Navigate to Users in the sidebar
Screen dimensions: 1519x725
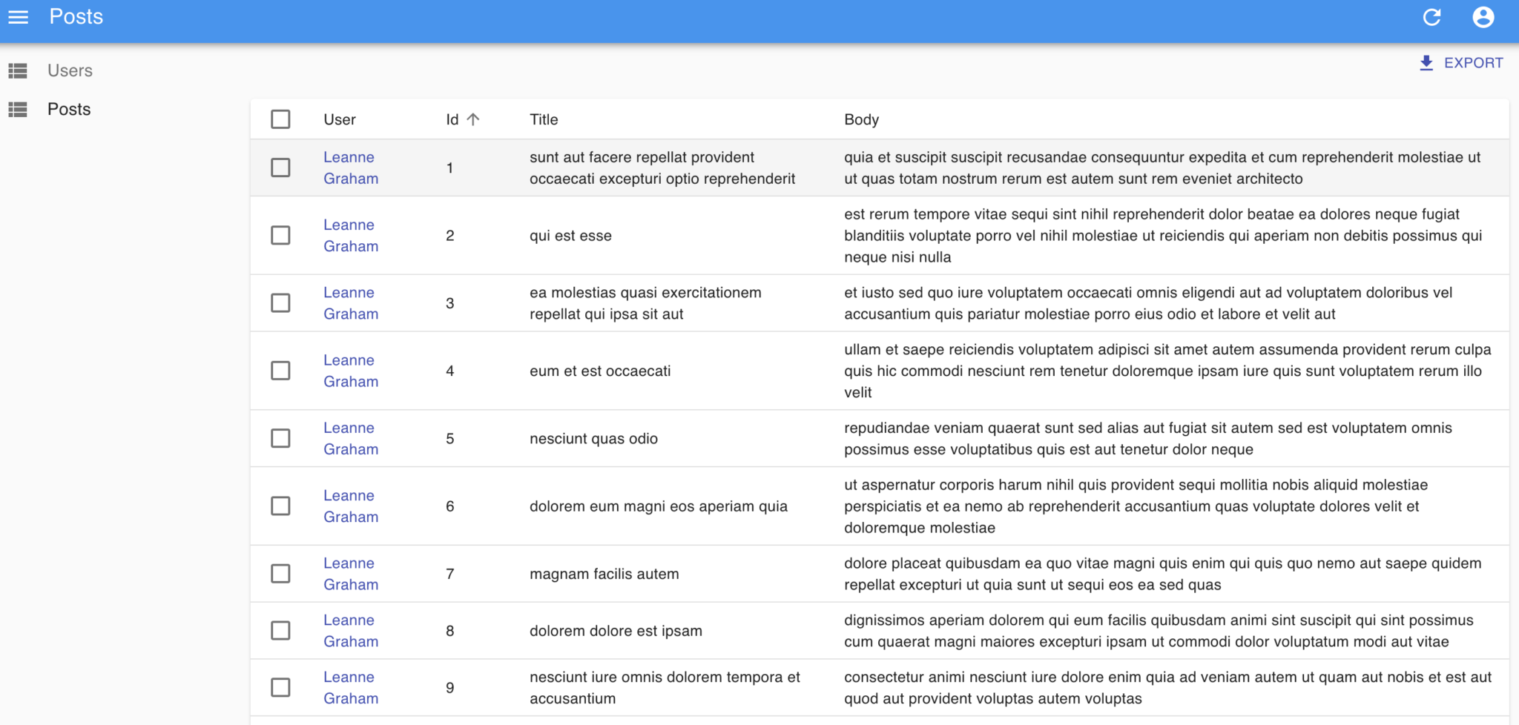point(70,70)
